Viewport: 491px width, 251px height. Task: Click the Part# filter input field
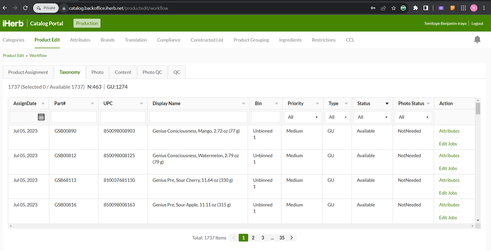(74, 117)
